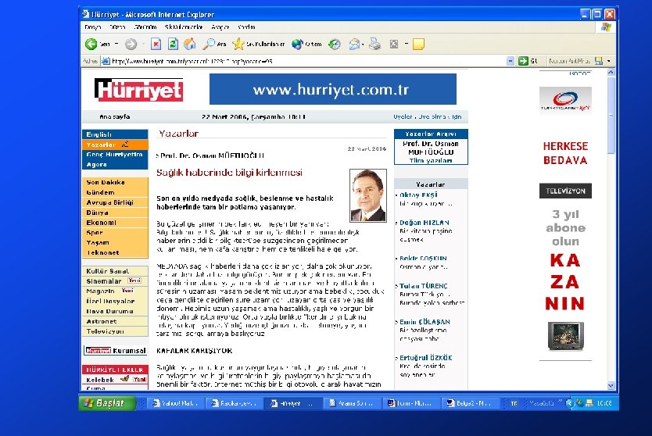The image size is (652, 436).
Task: Open Doğan HIZLAN column link
Action: (x=425, y=223)
